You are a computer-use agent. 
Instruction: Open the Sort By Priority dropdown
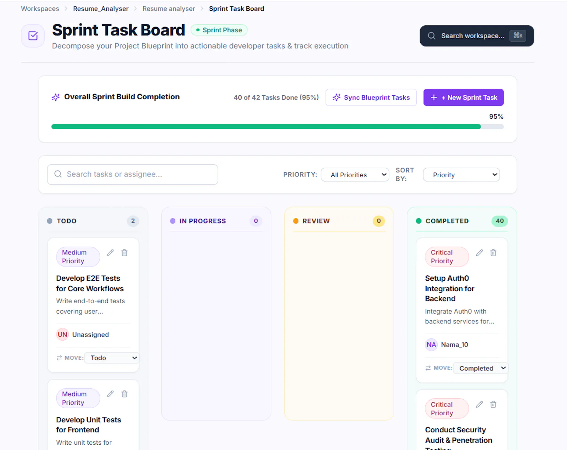(461, 175)
